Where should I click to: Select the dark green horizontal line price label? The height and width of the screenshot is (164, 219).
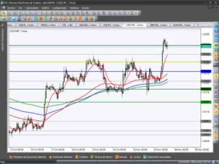click(206, 89)
